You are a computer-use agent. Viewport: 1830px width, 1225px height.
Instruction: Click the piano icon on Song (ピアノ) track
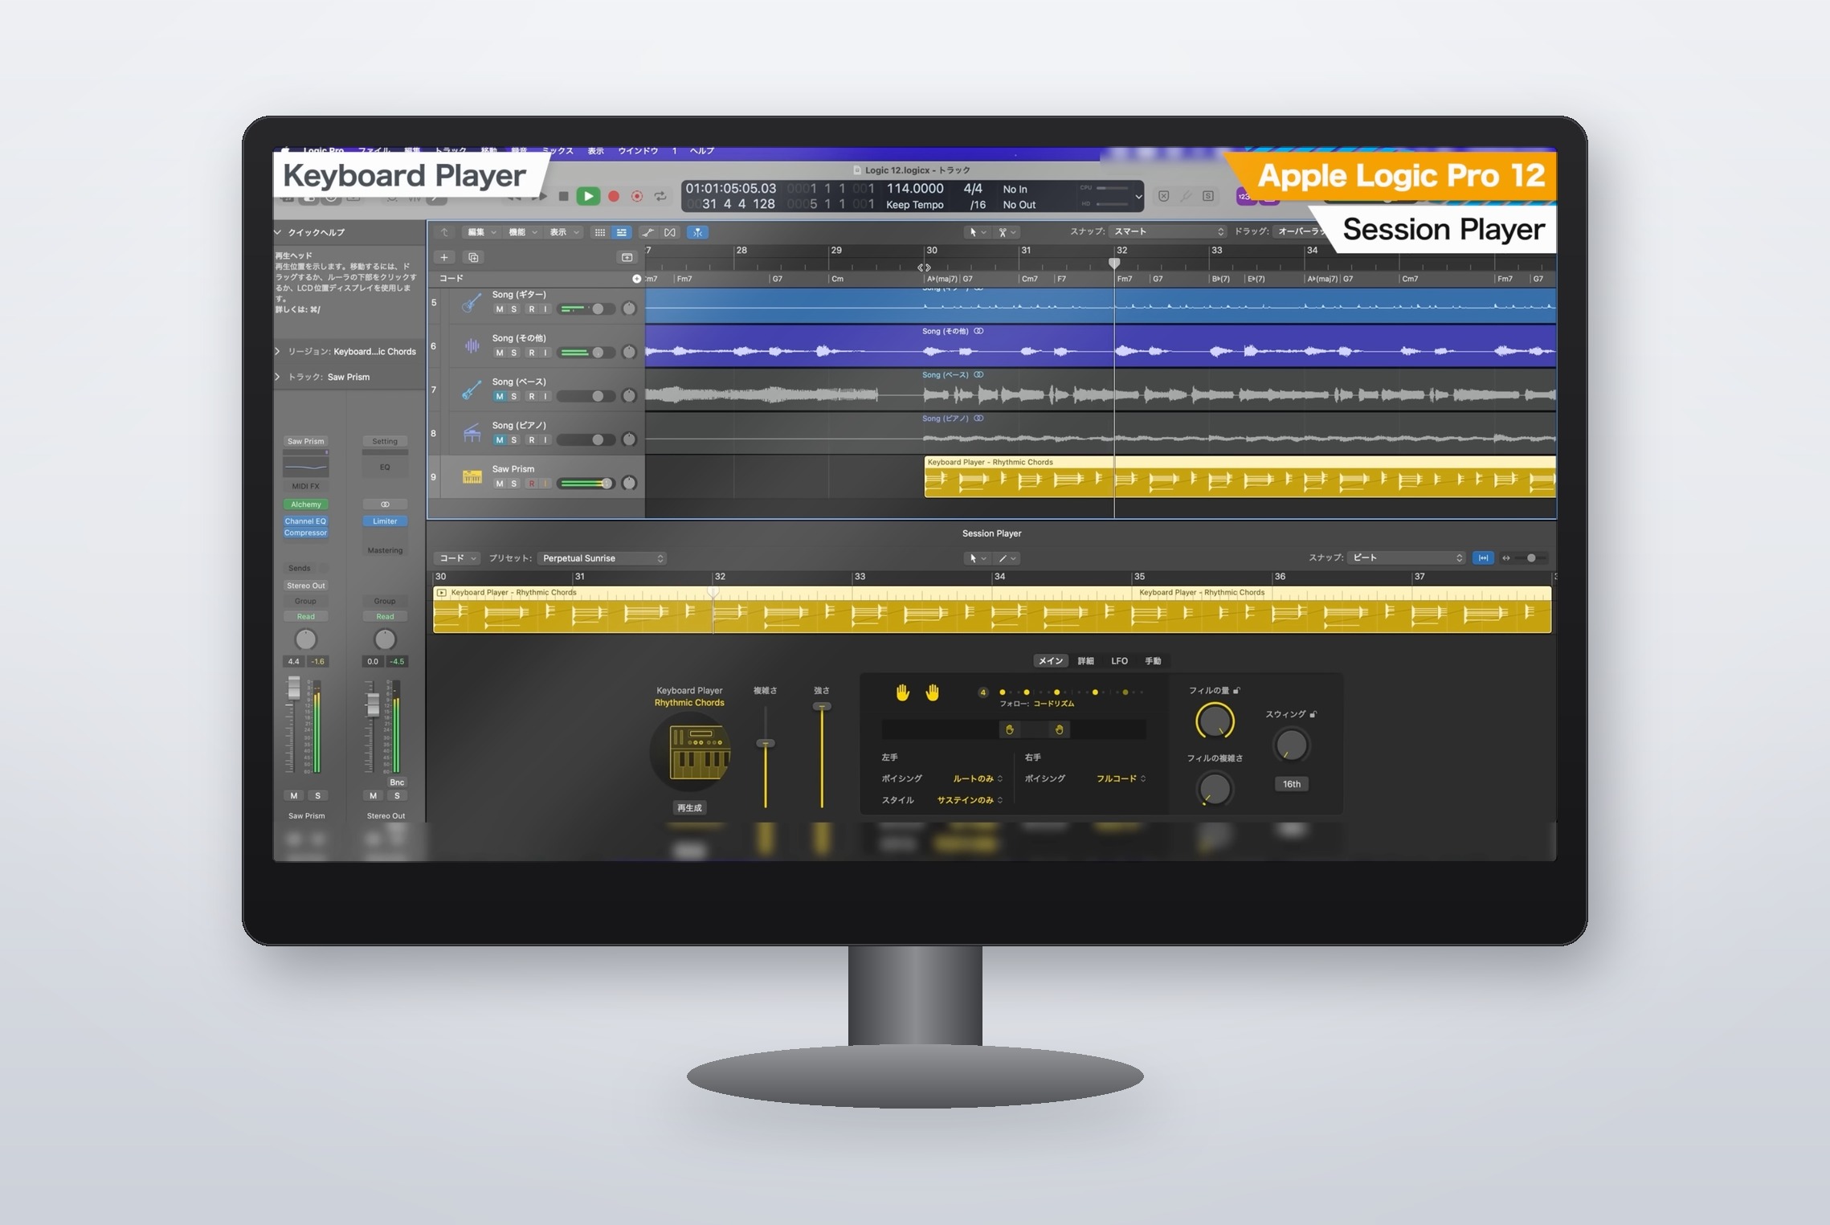pos(472,433)
